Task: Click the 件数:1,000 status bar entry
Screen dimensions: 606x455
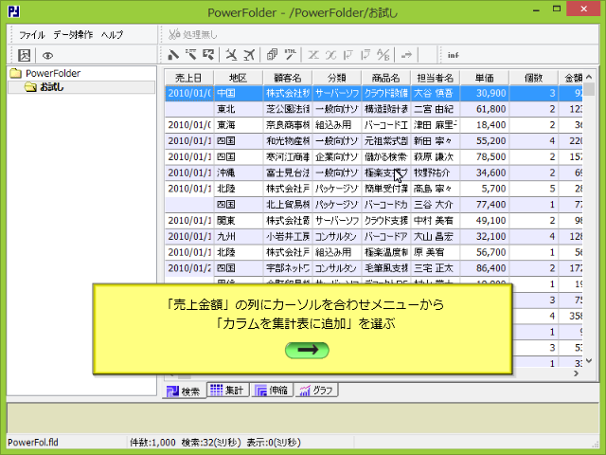Action: [152, 443]
